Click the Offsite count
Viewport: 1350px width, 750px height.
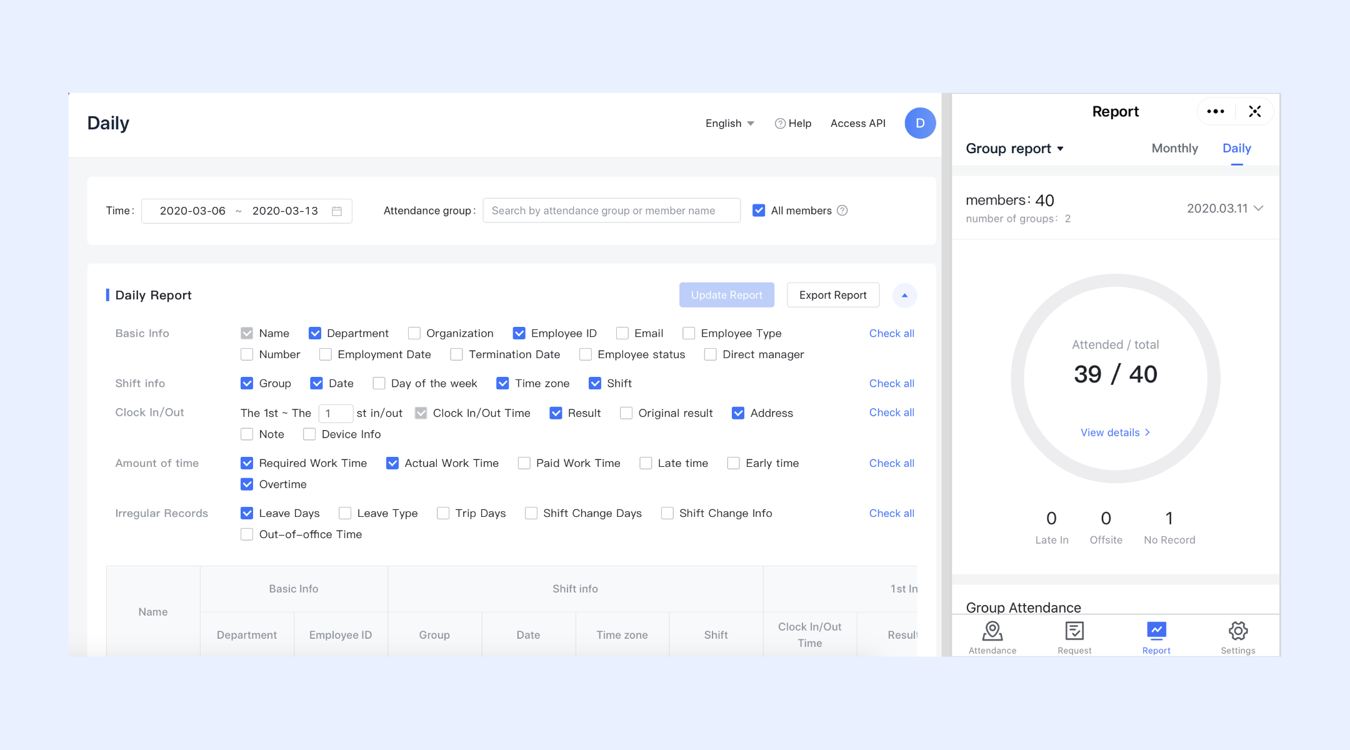[x=1106, y=519]
